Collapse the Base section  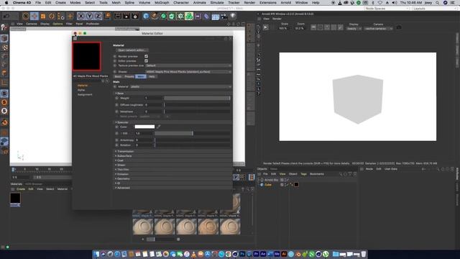click(120, 93)
